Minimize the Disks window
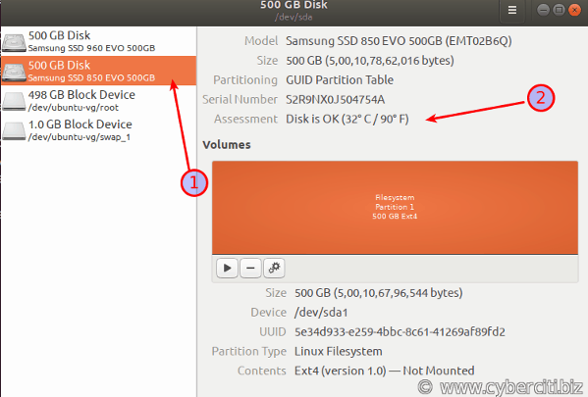Screen dimensions: 588x397 (x=543, y=10)
